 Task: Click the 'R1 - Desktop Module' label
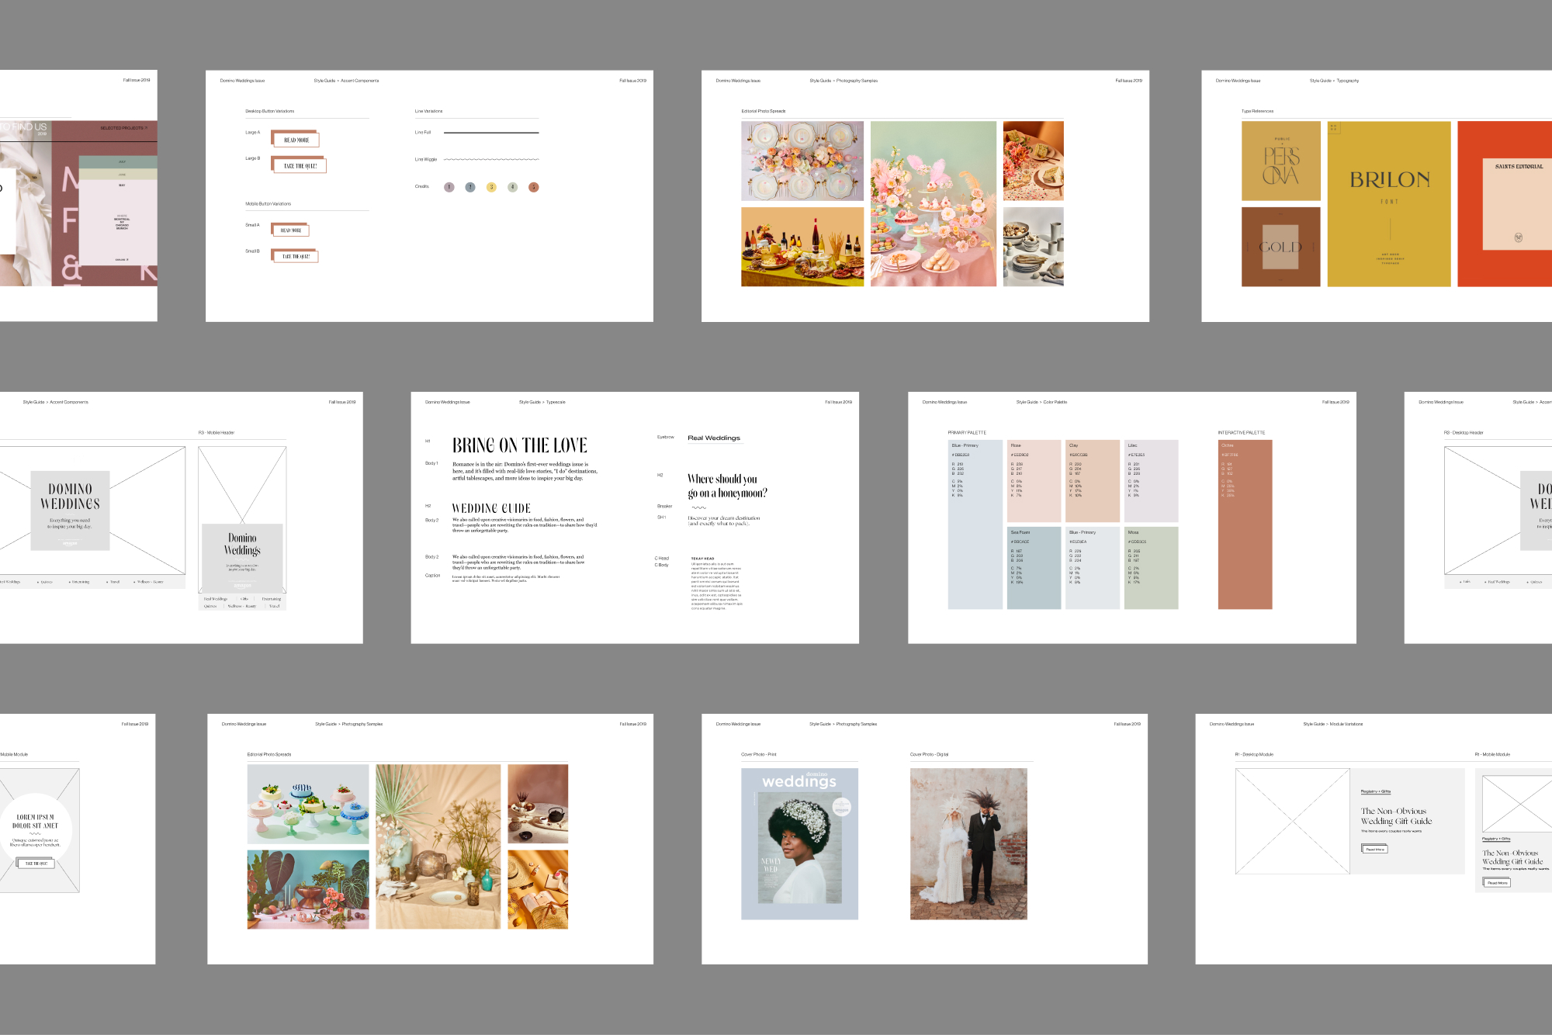click(x=1254, y=754)
